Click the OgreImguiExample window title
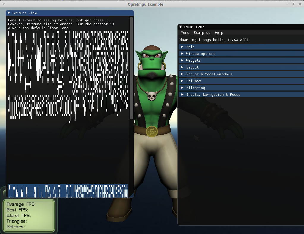 pos(145,4)
